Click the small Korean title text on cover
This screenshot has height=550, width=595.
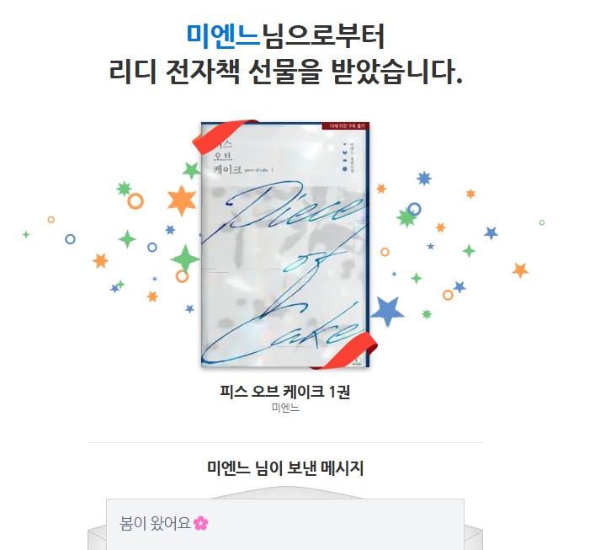228,157
